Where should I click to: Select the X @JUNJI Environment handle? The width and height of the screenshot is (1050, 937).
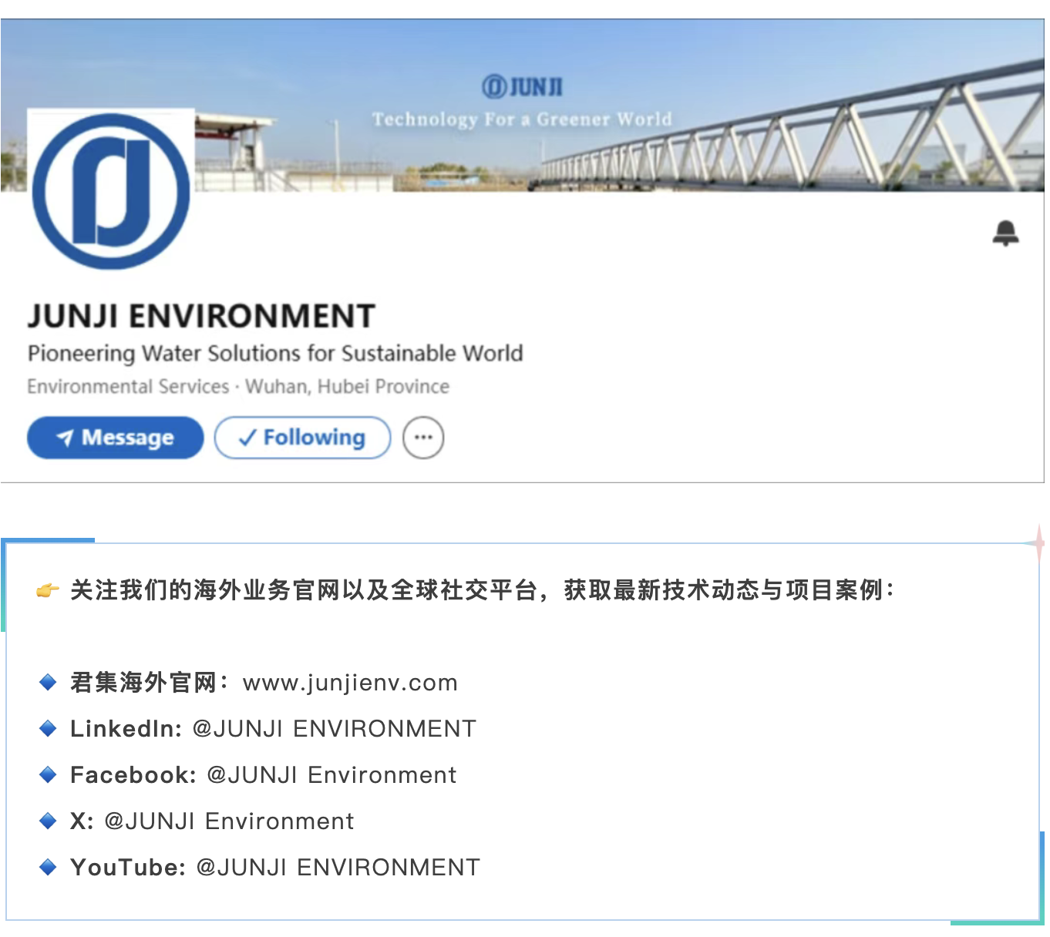(229, 821)
